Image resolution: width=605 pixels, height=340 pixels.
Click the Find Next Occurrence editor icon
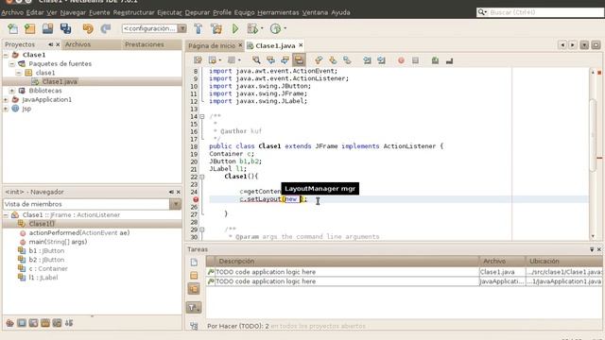point(285,60)
